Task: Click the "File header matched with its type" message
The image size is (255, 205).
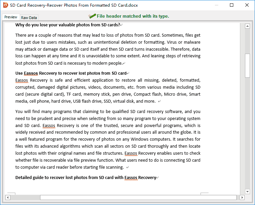Action: 133,16
